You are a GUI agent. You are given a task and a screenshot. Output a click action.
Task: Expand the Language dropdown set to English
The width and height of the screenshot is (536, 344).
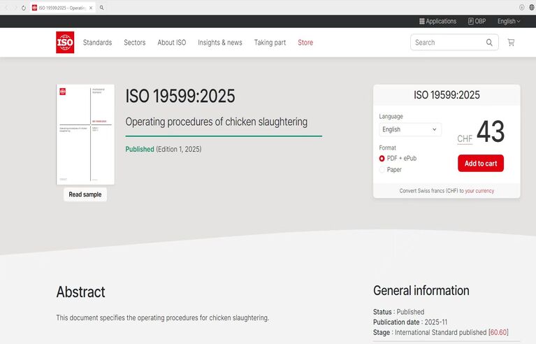tap(410, 129)
